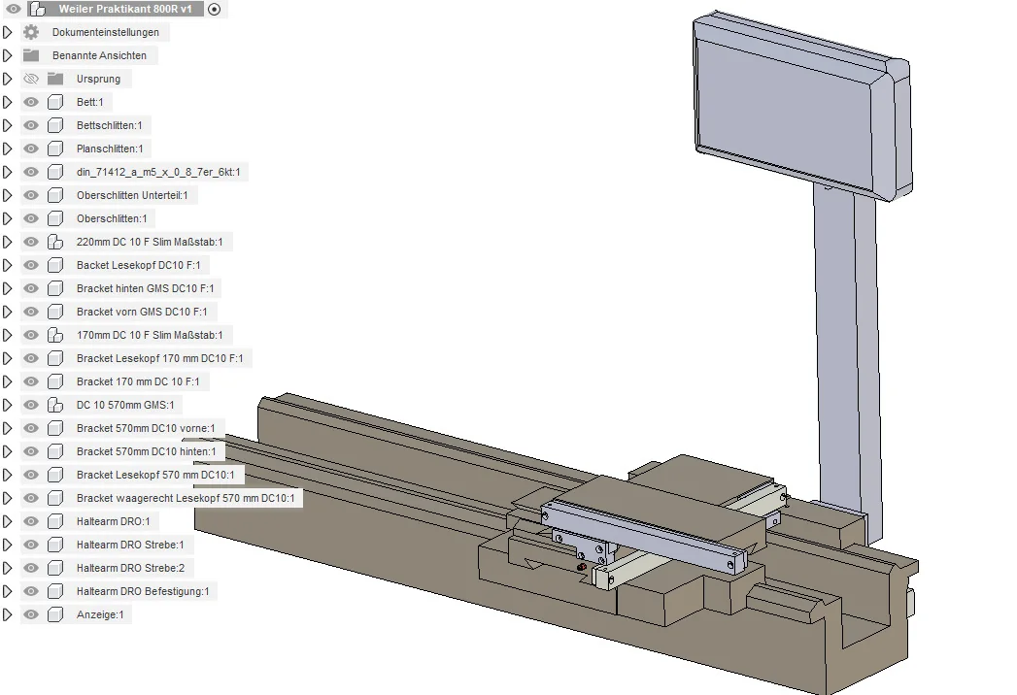Expand the Ursprung folder node

click(7, 79)
